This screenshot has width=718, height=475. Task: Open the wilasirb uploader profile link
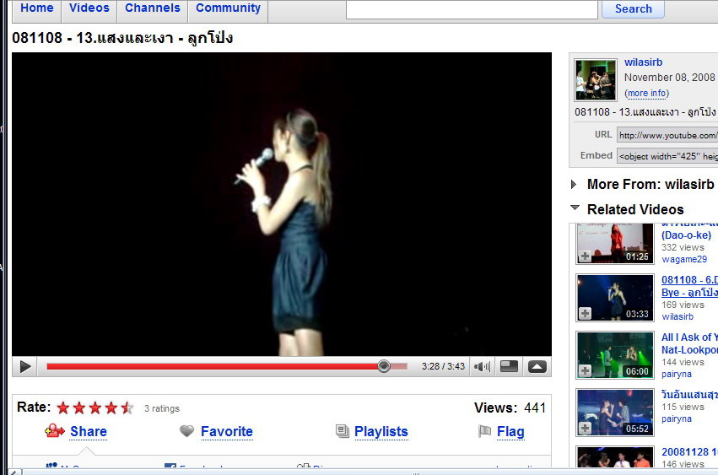(644, 62)
